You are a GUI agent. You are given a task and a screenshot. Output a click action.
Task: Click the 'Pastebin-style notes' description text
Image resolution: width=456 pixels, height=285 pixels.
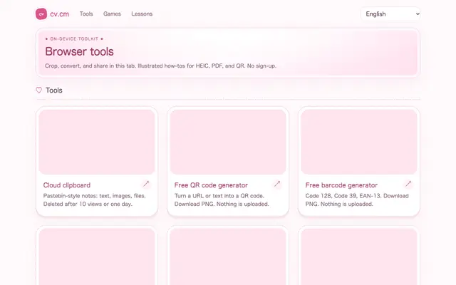click(x=94, y=199)
